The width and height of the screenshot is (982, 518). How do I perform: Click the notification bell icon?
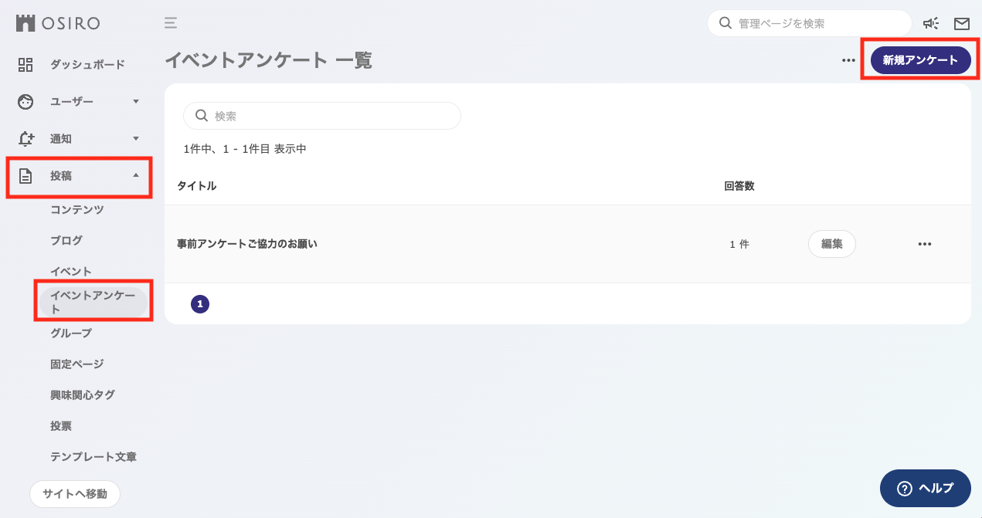coord(25,139)
